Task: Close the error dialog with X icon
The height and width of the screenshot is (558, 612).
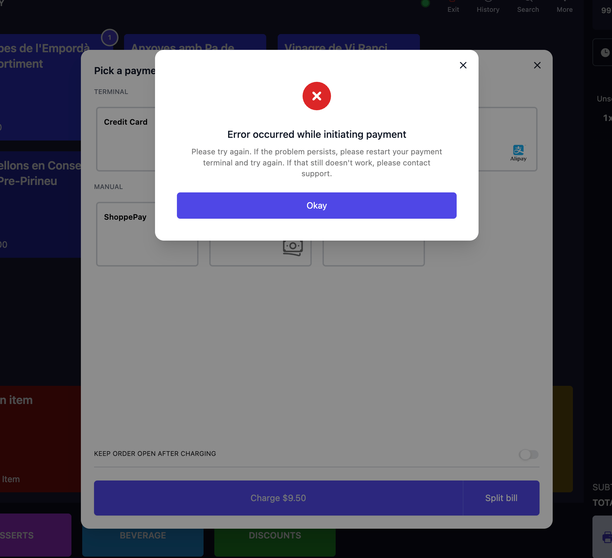Action: point(463,65)
